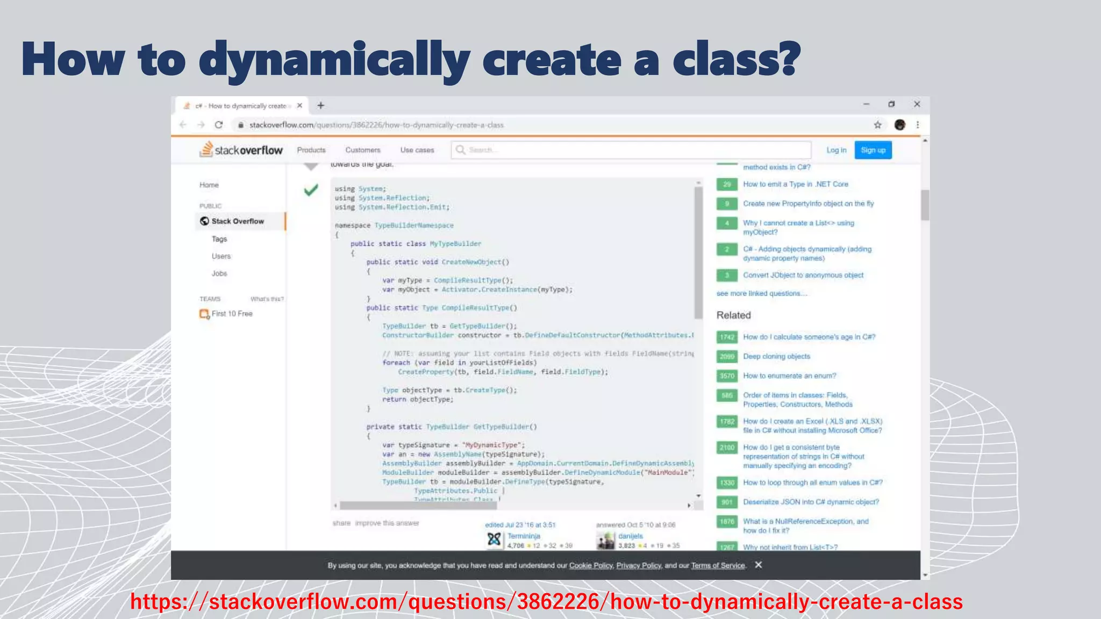This screenshot has width=1101, height=619.
Task: Click improve this answer link
Action: [387, 523]
